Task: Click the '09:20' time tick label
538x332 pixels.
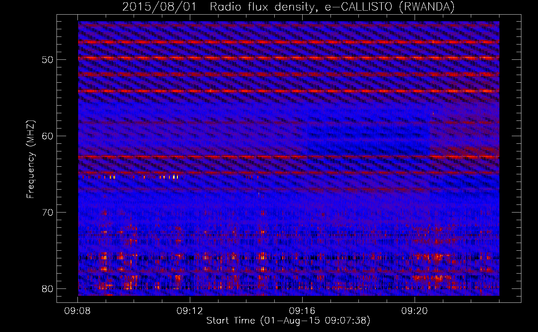Action: click(415, 311)
